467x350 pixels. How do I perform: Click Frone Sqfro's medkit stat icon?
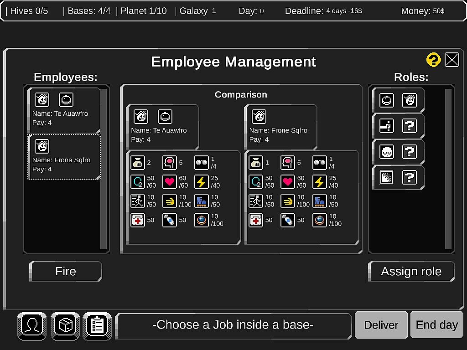[x=256, y=220]
